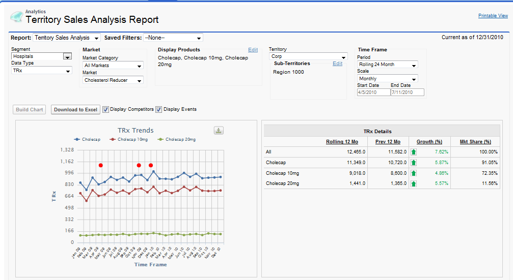Click the green growth arrow for All row
This screenshot has height=280, width=513.
413,152
